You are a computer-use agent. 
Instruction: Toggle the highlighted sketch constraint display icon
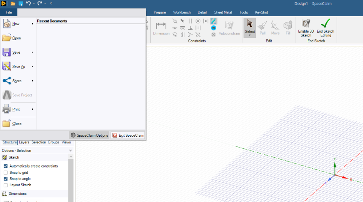(213, 21)
